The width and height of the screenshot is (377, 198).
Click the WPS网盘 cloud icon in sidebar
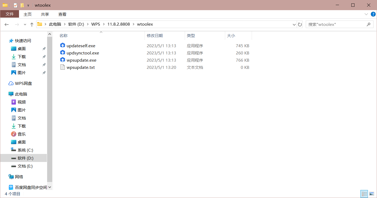(11, 83)
